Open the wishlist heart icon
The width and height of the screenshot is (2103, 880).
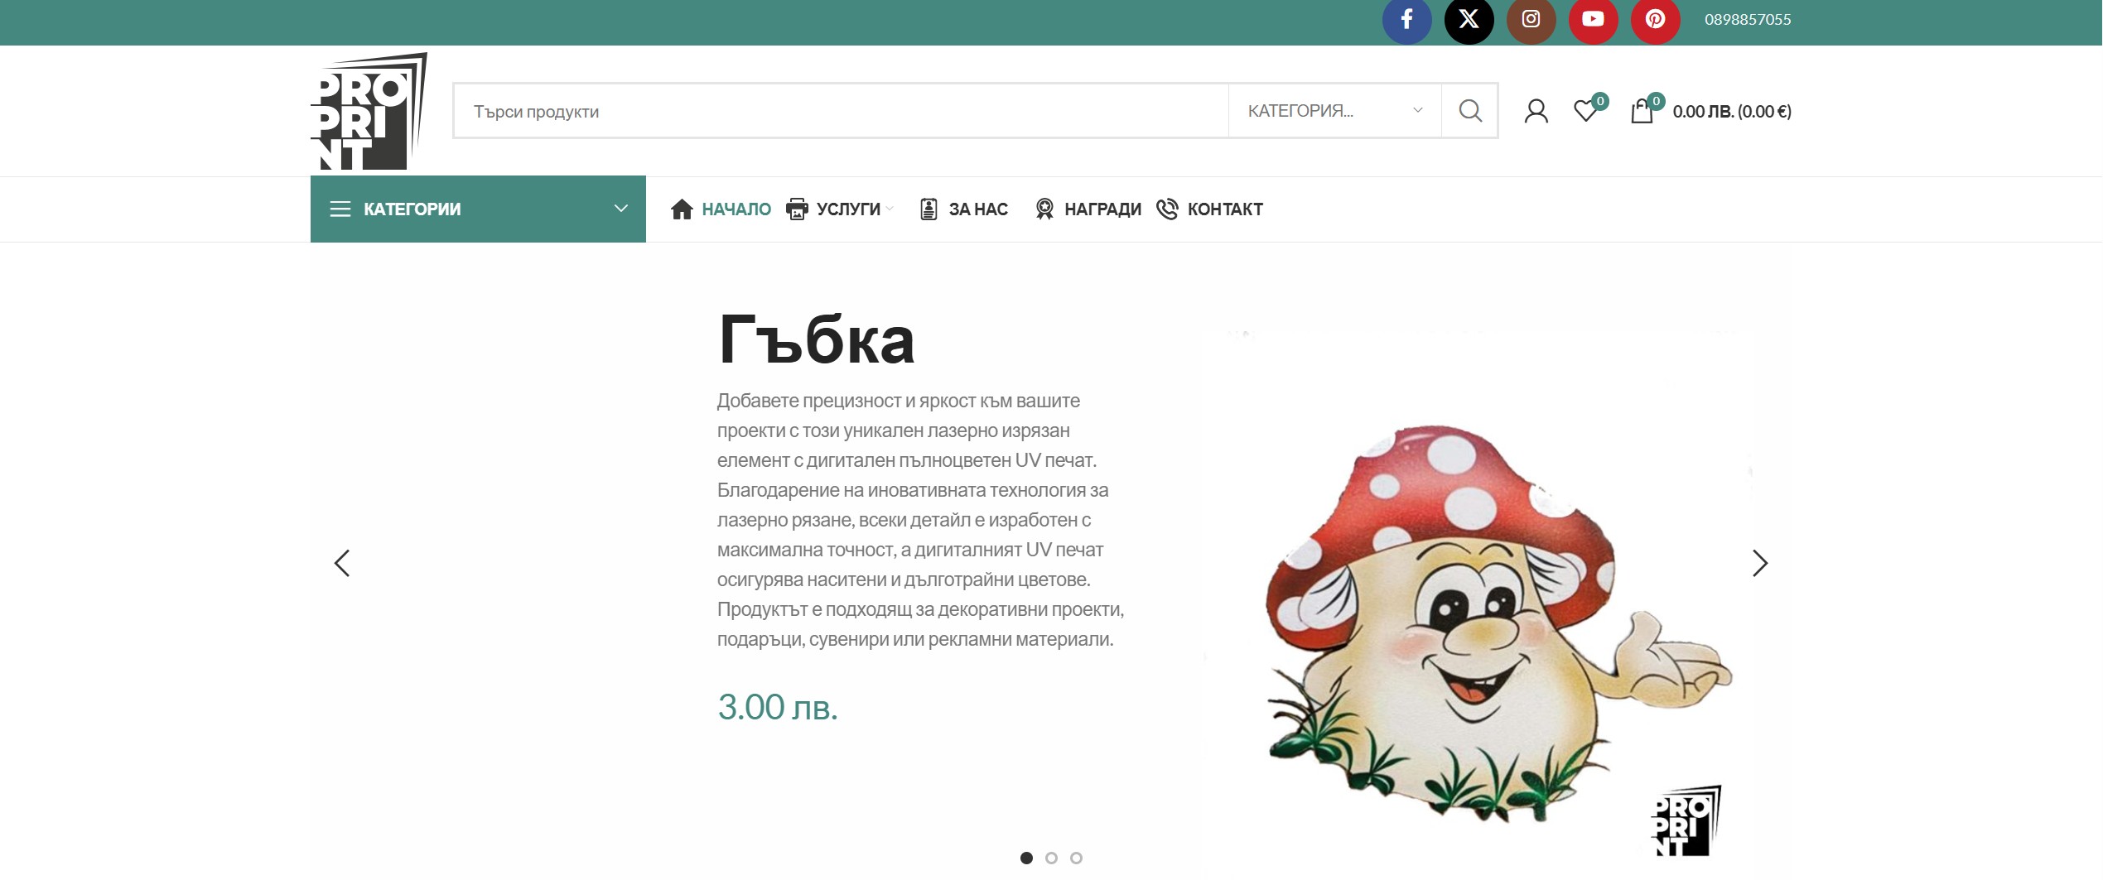(x=1586, y=111)
